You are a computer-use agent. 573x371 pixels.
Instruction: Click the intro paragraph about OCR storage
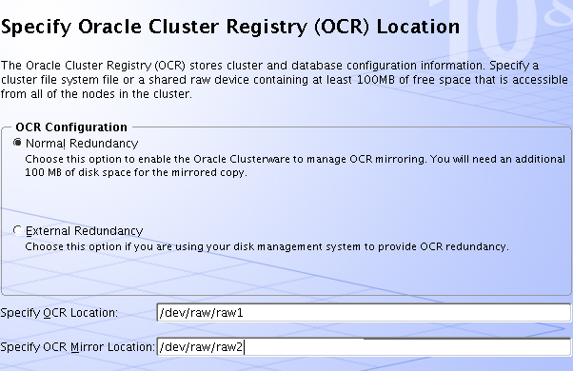285,80
